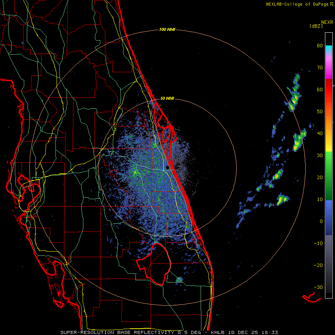
Task: Click the 70 value on the dBZ scale
Action: (320, 68)
